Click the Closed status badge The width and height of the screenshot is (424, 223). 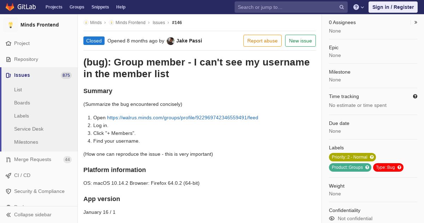(94, 41)
